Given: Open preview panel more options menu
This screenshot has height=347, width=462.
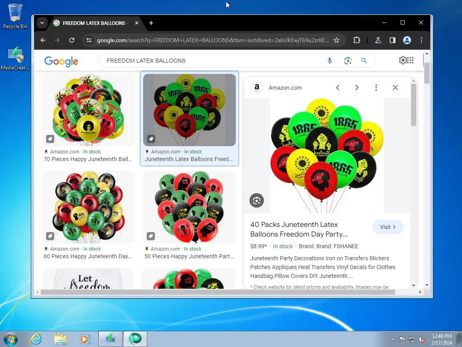Looking at the screenshot, I should (x=376, y=88).
